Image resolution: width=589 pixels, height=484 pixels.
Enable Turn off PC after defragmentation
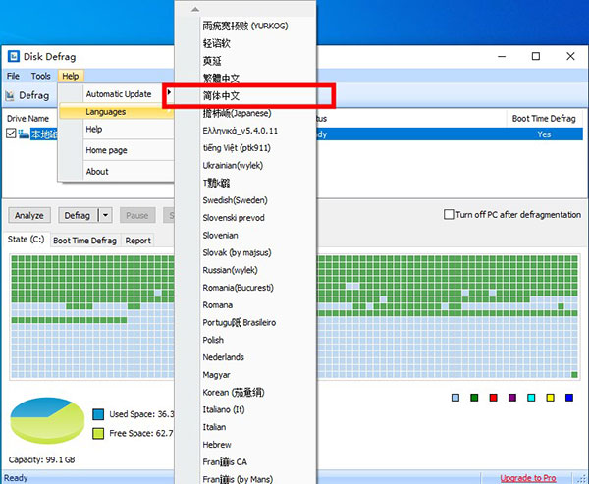point(450,215)
